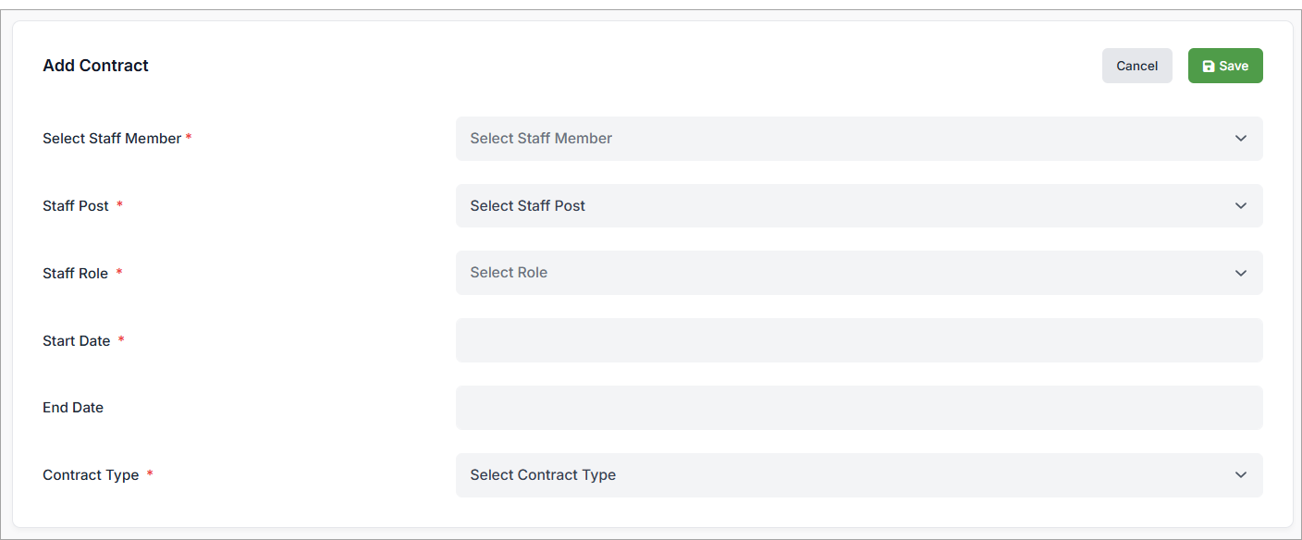Click the "End Date" field label

point(73,408)
